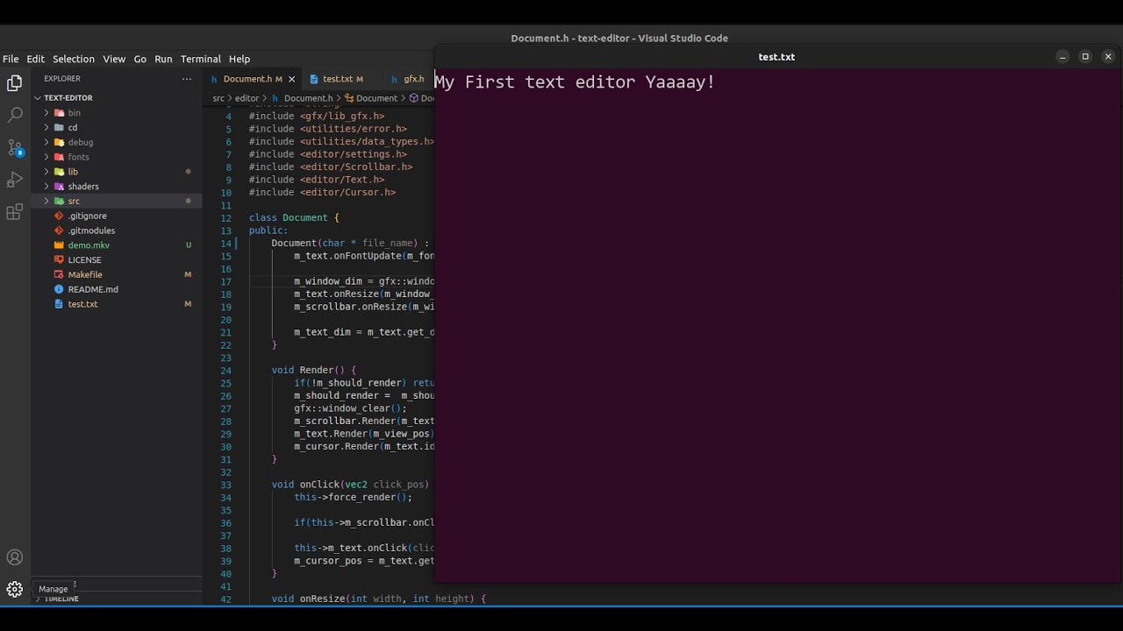Screen dimensions: 1123x631
Task: Click the Makefile file icon
Action: coord(60,274)
